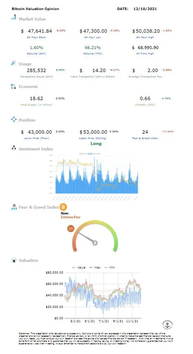
Task: Toggle the Value series in Valuation legend
Action: (x=79, y=267)
